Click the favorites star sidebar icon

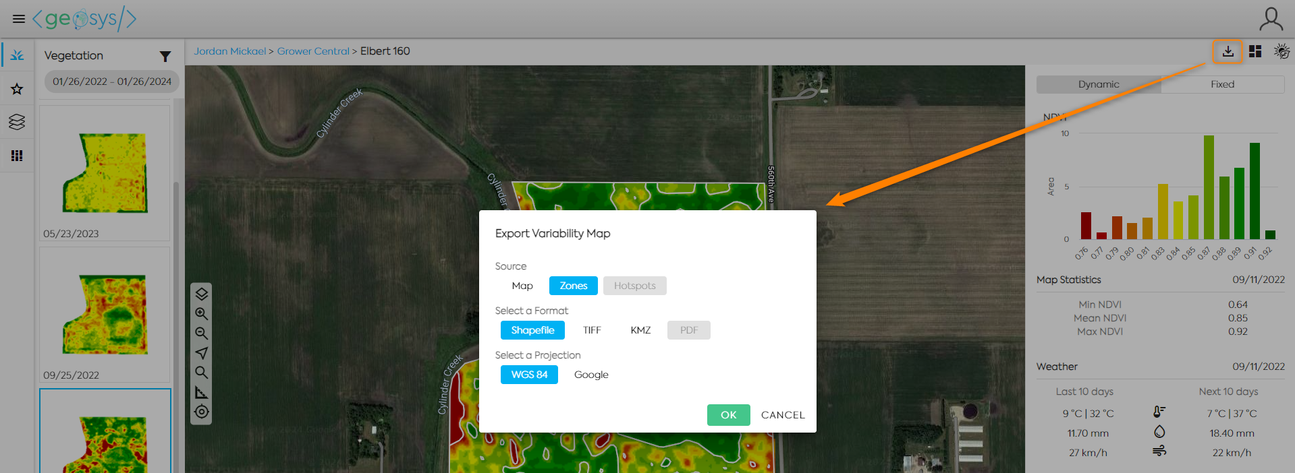17,89
